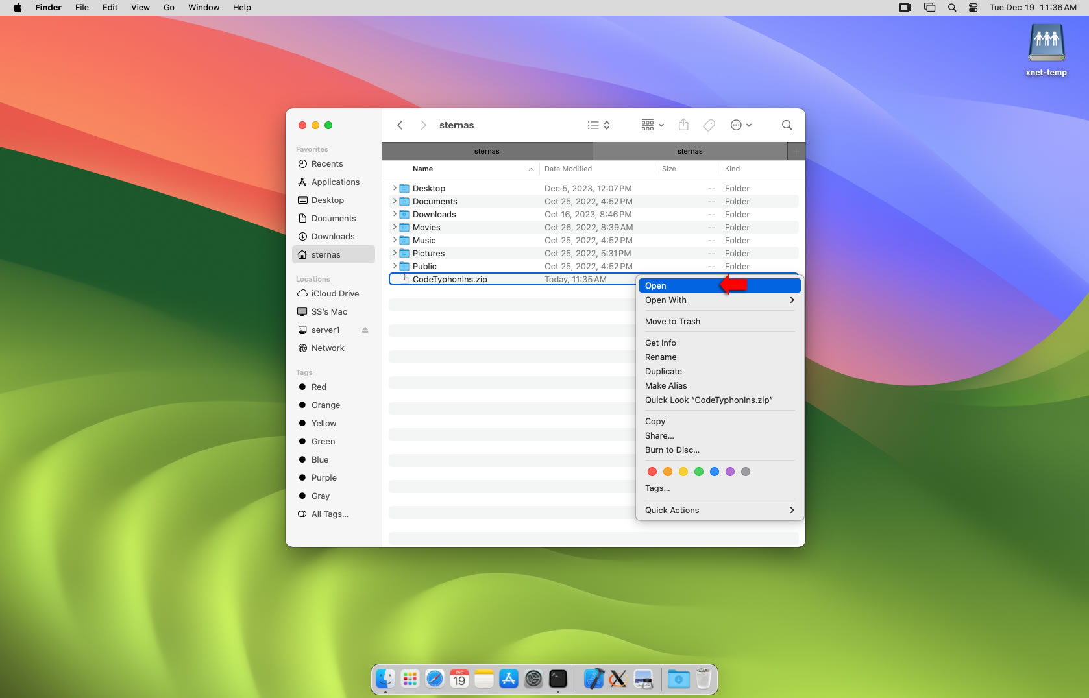Viewport: 1089px width, 698px height.
Task: Expand the Documents folder disclosure triangle
Action: pyautogui.click(x=395, y=202)
